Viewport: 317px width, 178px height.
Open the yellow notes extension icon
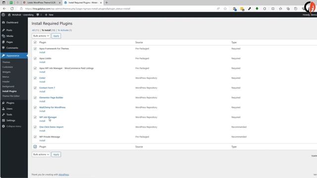pyautogui.click(x=242, y=9)
